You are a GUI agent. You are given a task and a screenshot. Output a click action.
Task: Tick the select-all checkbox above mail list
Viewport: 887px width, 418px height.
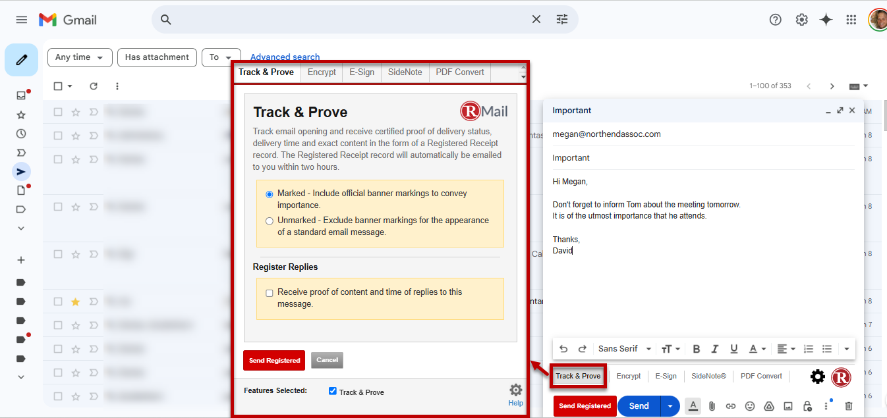(58, 86)
